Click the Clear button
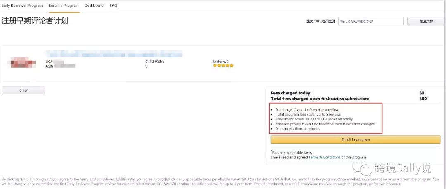The height and width of the screenshot is (189, 446). [24, 90]
